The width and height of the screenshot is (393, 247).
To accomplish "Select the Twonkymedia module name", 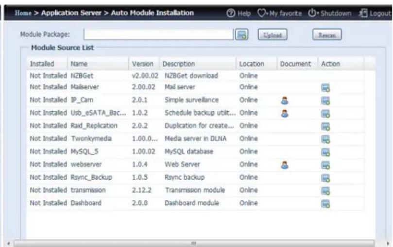I will coord(91,138).
